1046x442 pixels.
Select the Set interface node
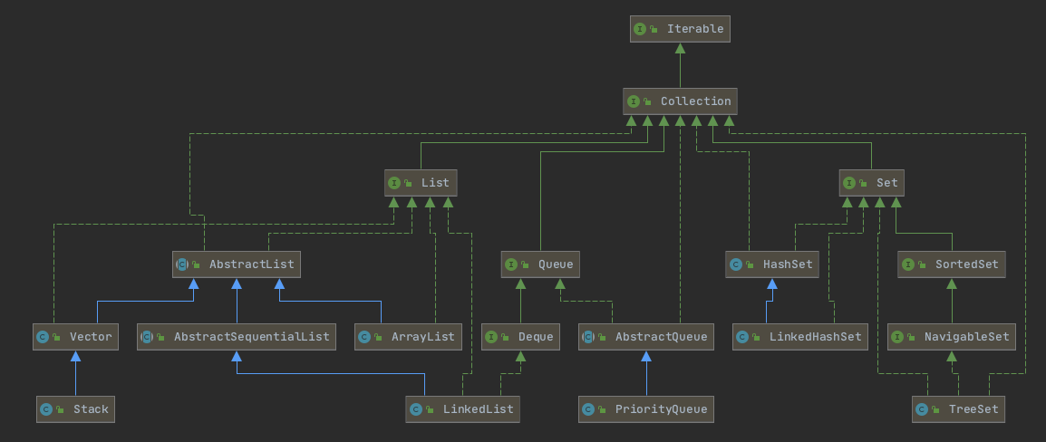(872, 183)
